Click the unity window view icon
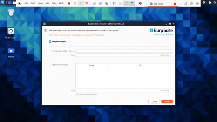217x122 pixels. pyautogui.click(x=132, y=3)
